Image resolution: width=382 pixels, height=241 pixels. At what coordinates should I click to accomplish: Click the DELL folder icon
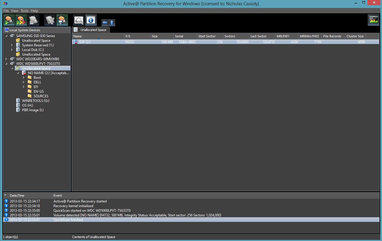(30, 82)
